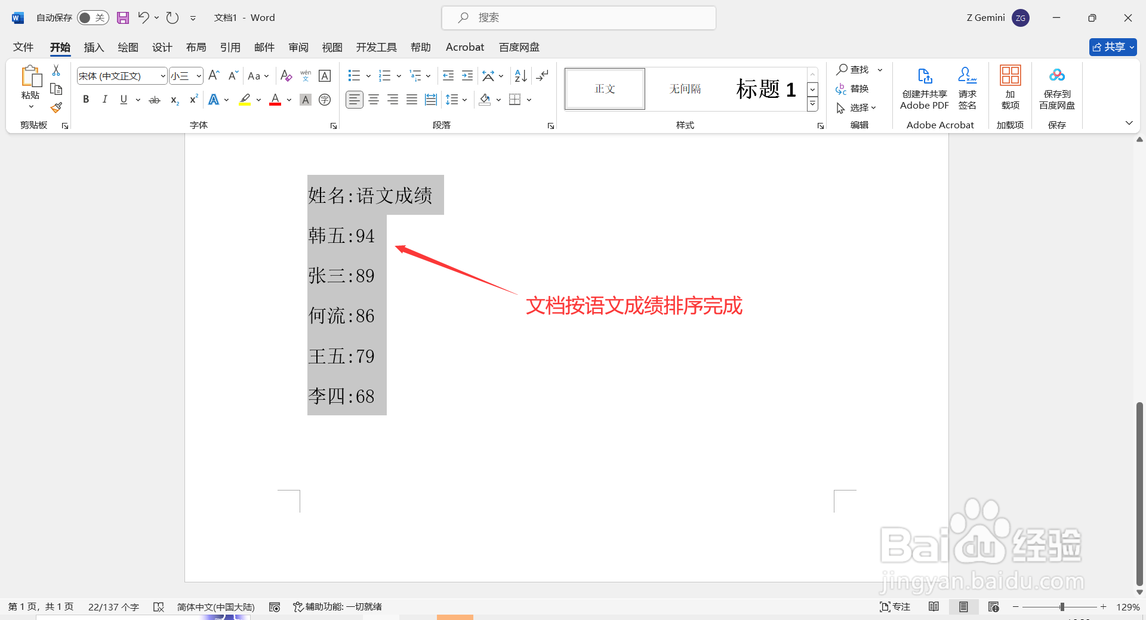Clear all formatting with eraser-A icon

[286, 76]
